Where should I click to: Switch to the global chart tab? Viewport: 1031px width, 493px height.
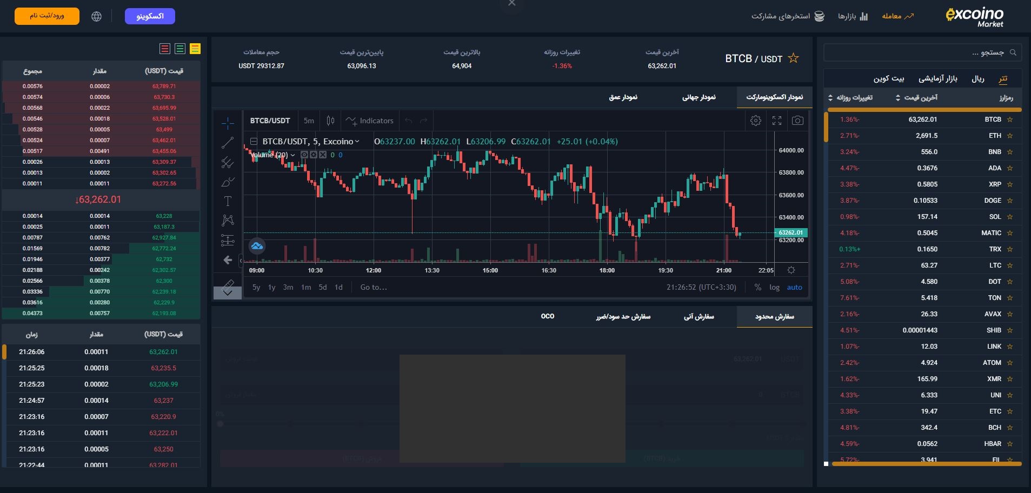point(699,97)
